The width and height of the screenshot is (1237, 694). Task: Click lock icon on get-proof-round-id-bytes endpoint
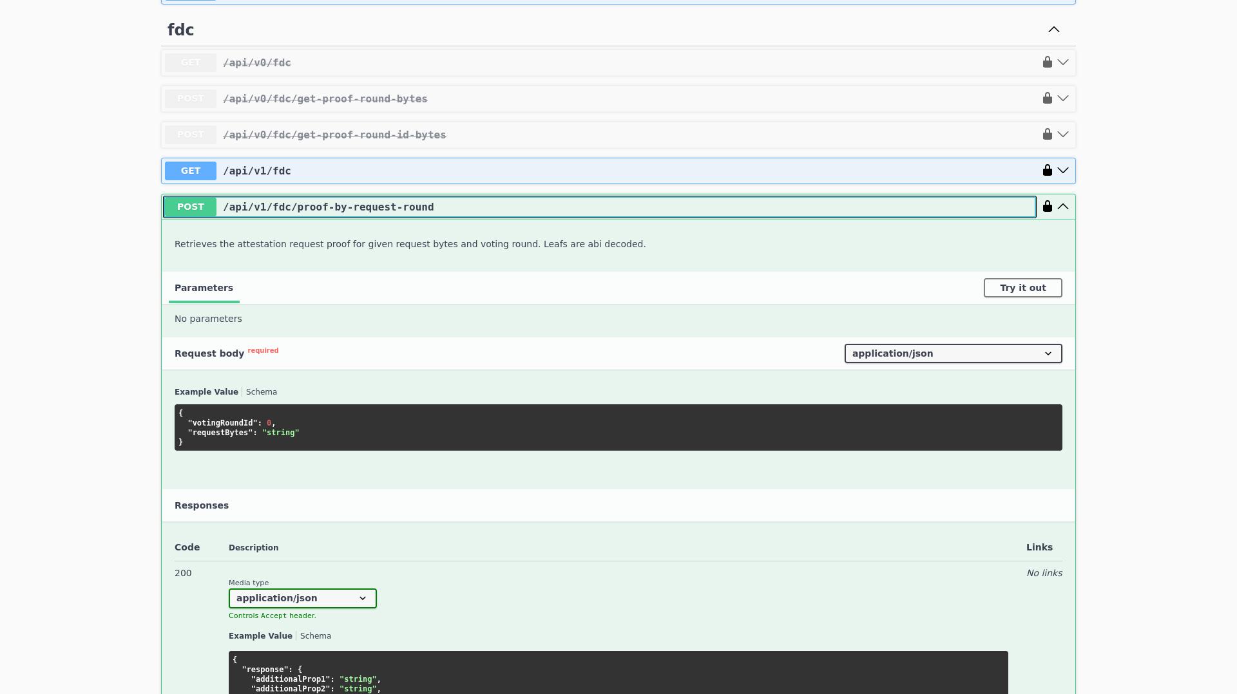(x=1047, y=135)
